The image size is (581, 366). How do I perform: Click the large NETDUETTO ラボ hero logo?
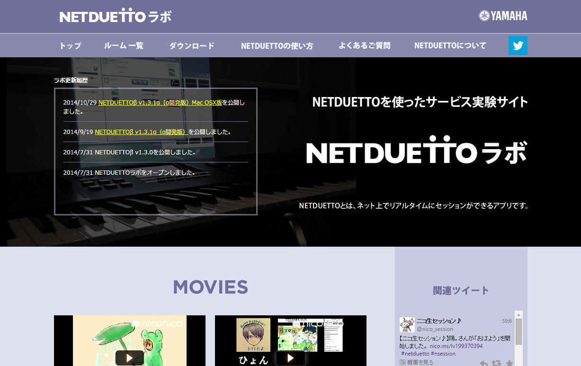pos(417,150)
